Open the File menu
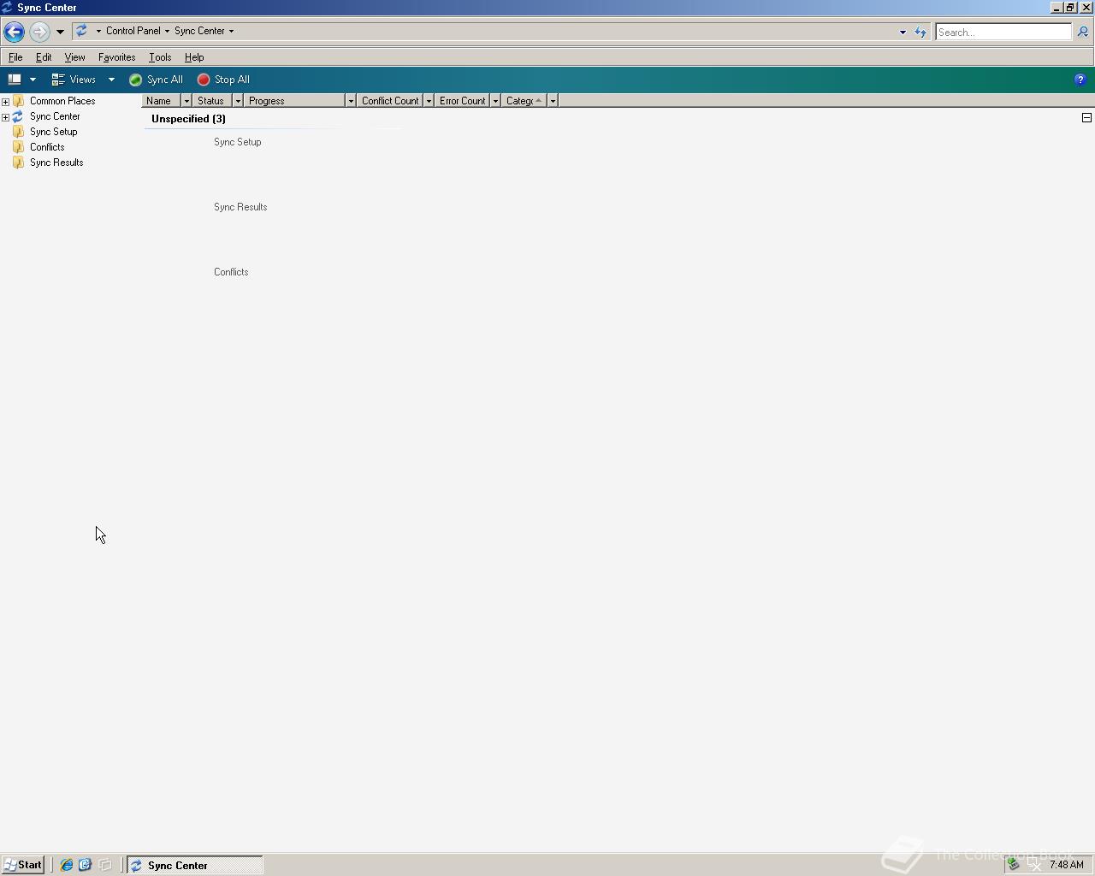 click(15, 57)
